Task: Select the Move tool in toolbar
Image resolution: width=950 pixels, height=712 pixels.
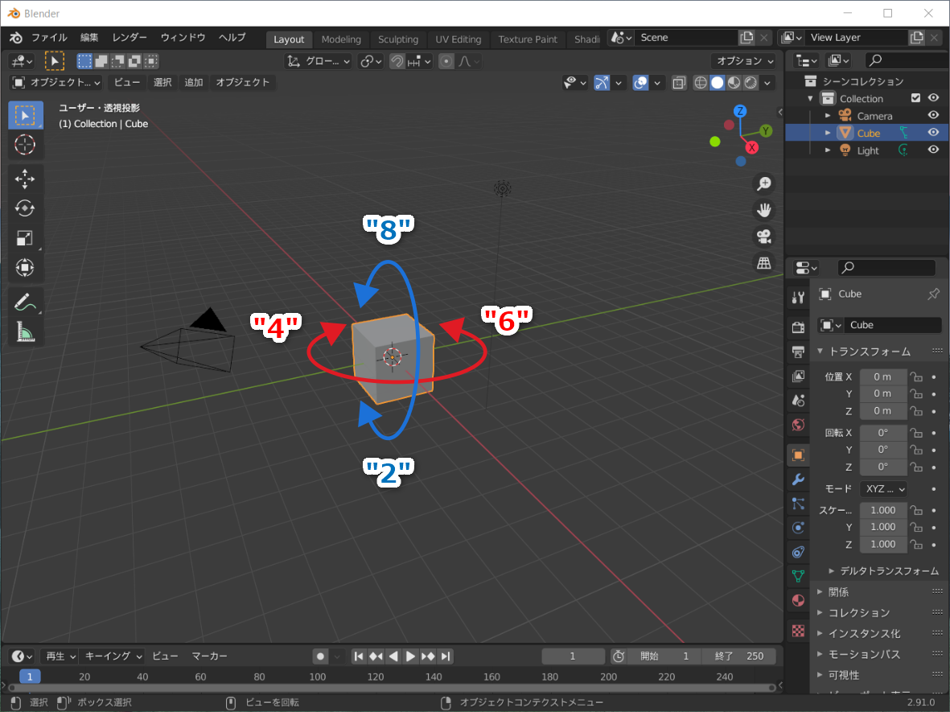Action: pos(25,179)
